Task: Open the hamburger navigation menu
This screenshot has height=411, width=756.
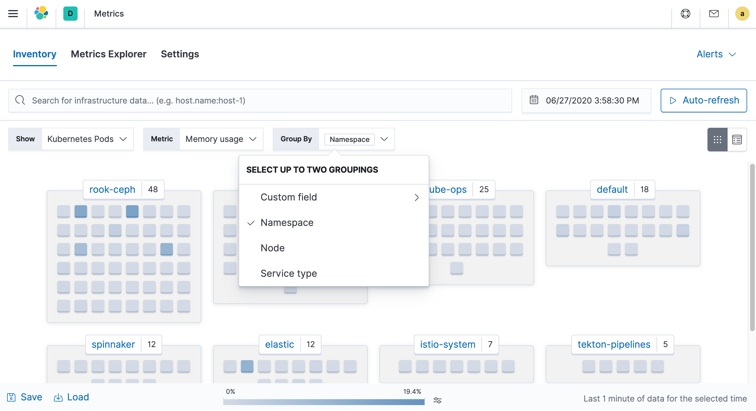Action: coord(13,14)
